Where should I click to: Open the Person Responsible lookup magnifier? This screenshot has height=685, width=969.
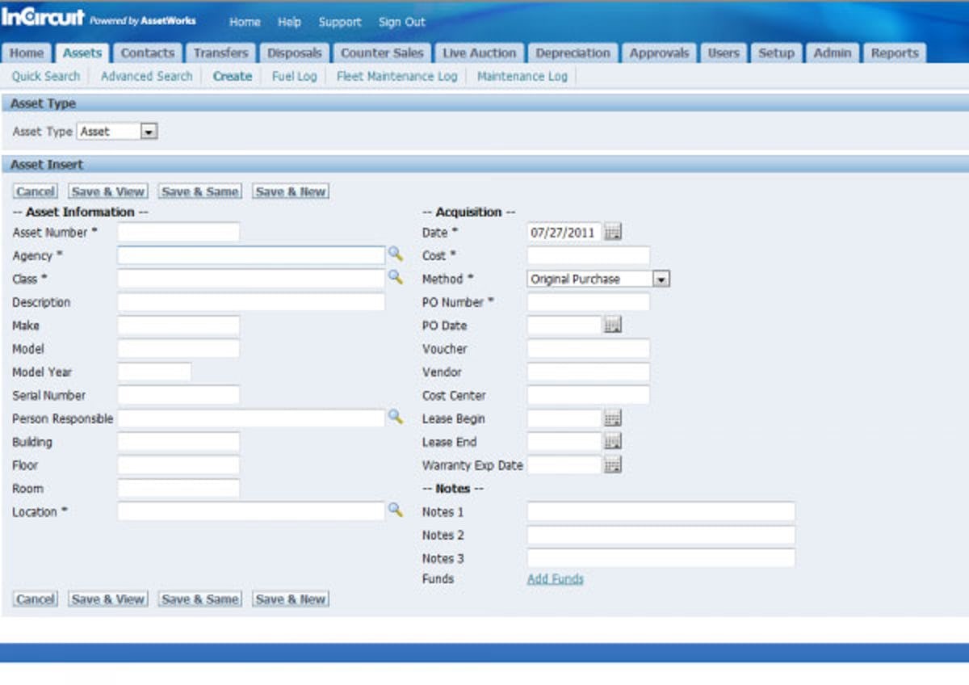395,418
